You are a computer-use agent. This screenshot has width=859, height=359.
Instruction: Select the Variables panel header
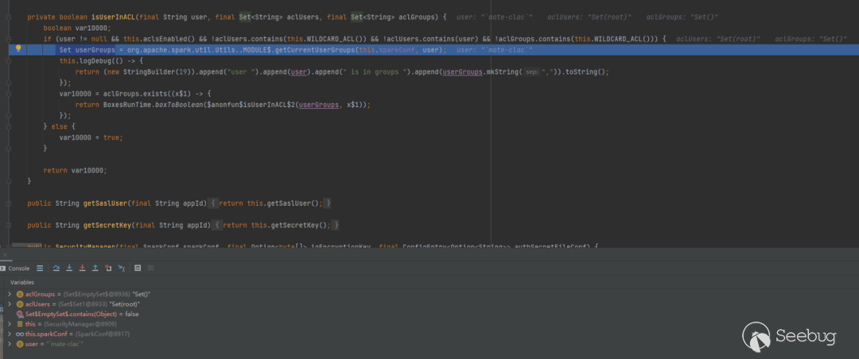[22, 282]
